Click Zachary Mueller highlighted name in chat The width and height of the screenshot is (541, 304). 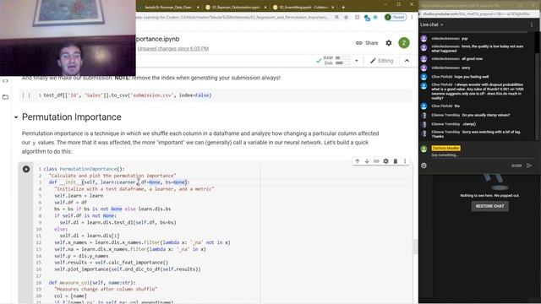pyautogui.click(x=445, y=149)
